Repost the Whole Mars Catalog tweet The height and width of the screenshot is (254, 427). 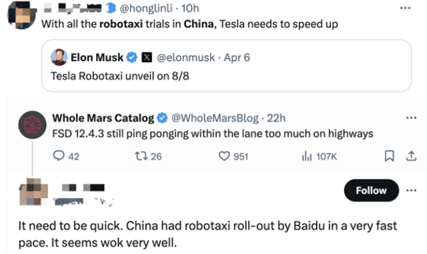[141, 156]
